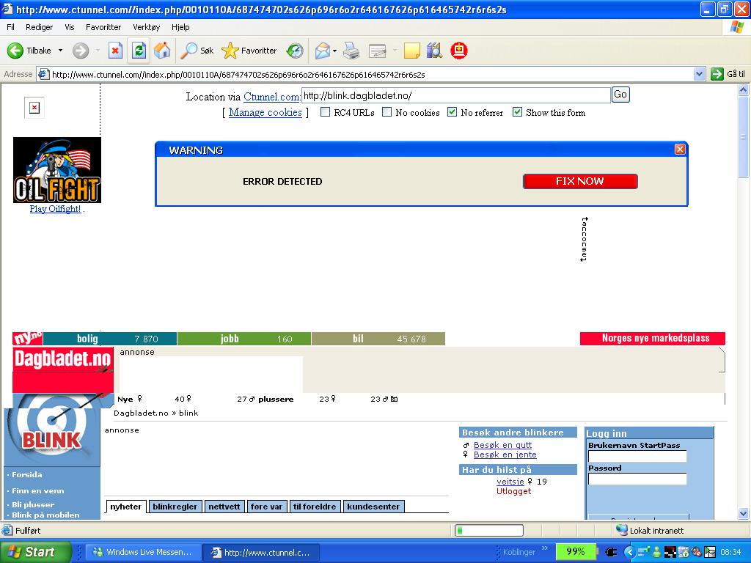Image resolution: width=751 pixels, height=563 pixels.
Task: Open the Vis menu
Action: [70, 27]
